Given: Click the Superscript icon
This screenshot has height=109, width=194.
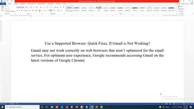Looking at the screenshot, I should pos(30,11).
